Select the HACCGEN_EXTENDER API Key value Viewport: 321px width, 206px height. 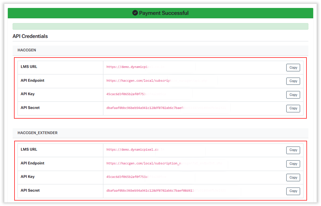pyautogui.click(x=136, y=177)
